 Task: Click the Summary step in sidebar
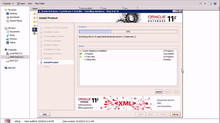(x=48, y=58)
